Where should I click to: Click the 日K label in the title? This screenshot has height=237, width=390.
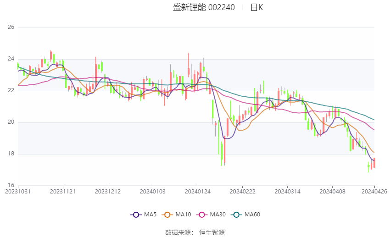tap(256, 7)
